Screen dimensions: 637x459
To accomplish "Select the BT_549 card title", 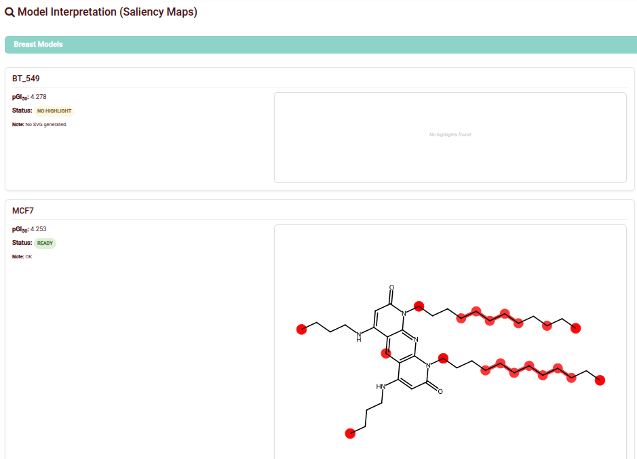I will coord(26,79).
